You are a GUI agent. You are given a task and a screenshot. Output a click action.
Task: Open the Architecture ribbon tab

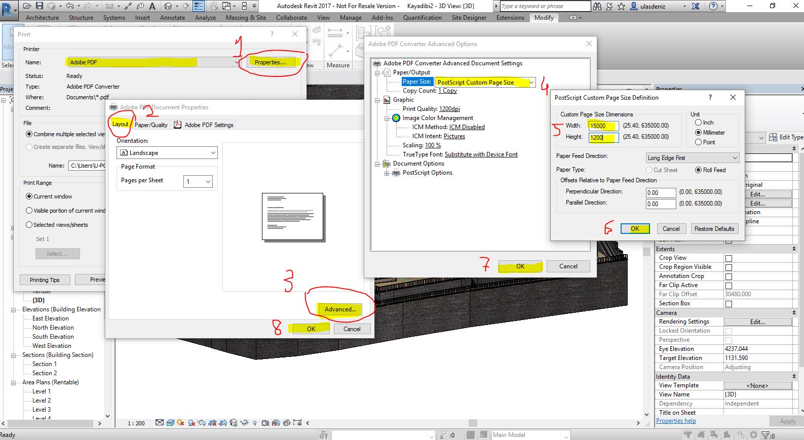[42, 18]
